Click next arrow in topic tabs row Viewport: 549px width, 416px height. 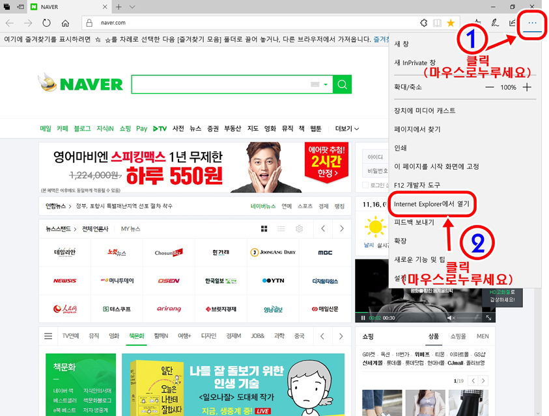coord(341,336)
